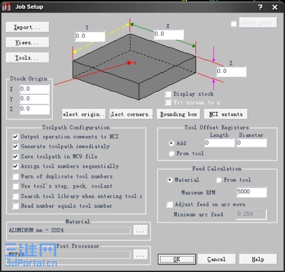This screenshot has width=285, height=272.
Task: Confirm the dialog with OK
Action: click(177, 259)
